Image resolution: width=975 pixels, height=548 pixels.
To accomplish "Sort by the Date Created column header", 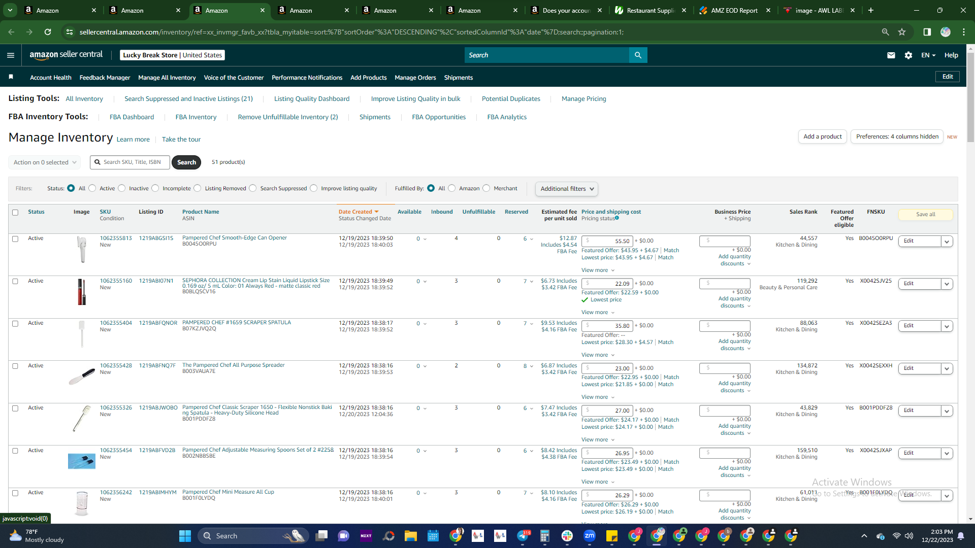I will 359,212.
